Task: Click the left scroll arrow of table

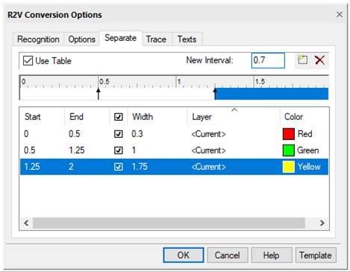Action: point(26,223)
